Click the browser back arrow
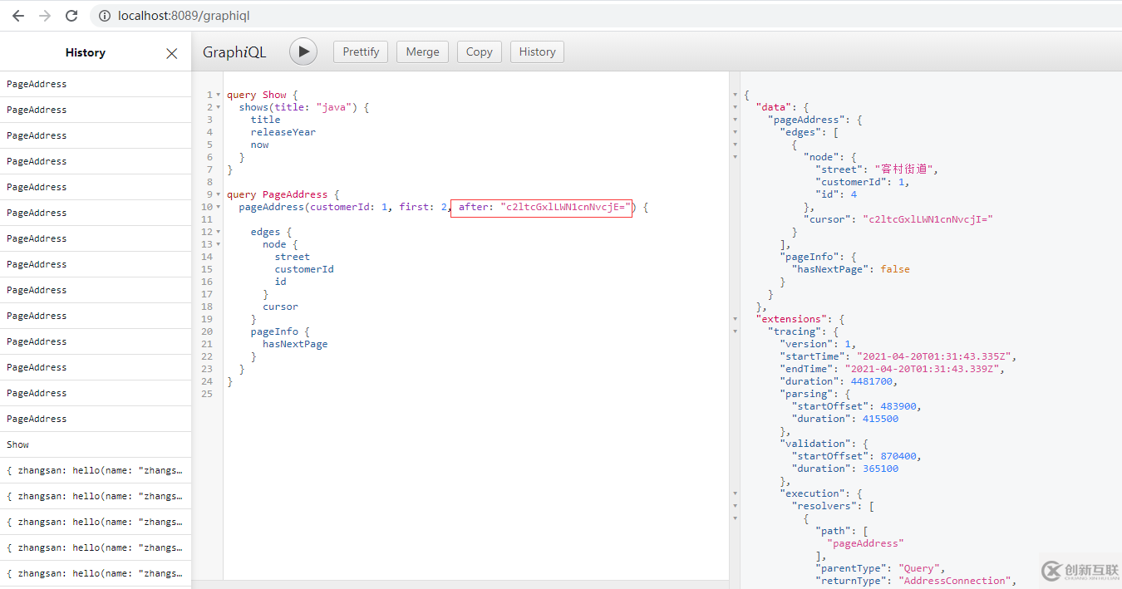 (x=17, y=16)
